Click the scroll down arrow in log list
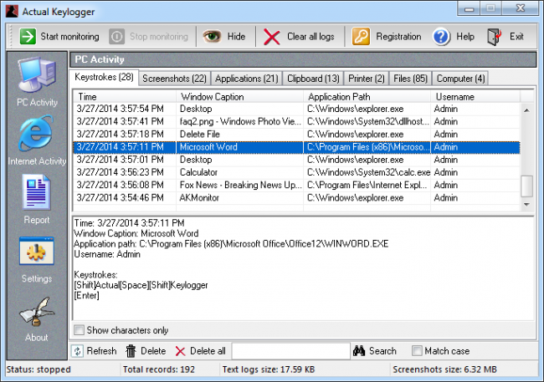 coord(526,205)
